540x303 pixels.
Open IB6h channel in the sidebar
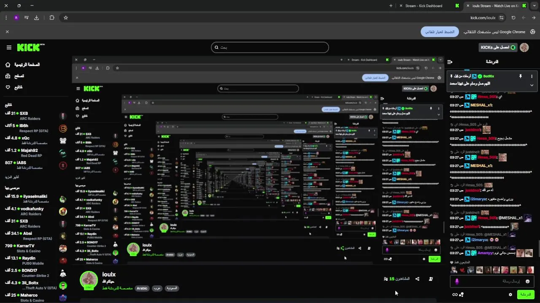pyautogui.click(x=36, y=128)
